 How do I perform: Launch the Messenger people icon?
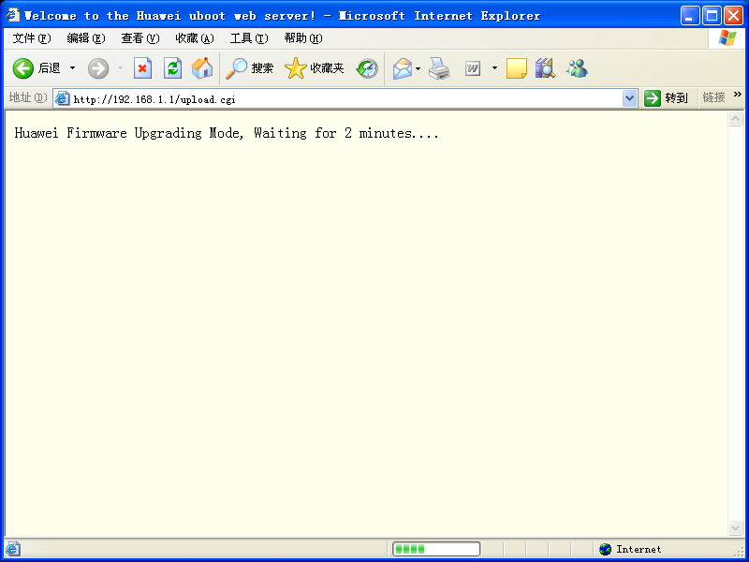click(x=577, y=68)
